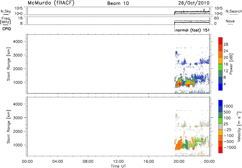Click the -1000 tick label on Velocity colorbar
Viewport: 242px width, 168px height.
[230, 147]
